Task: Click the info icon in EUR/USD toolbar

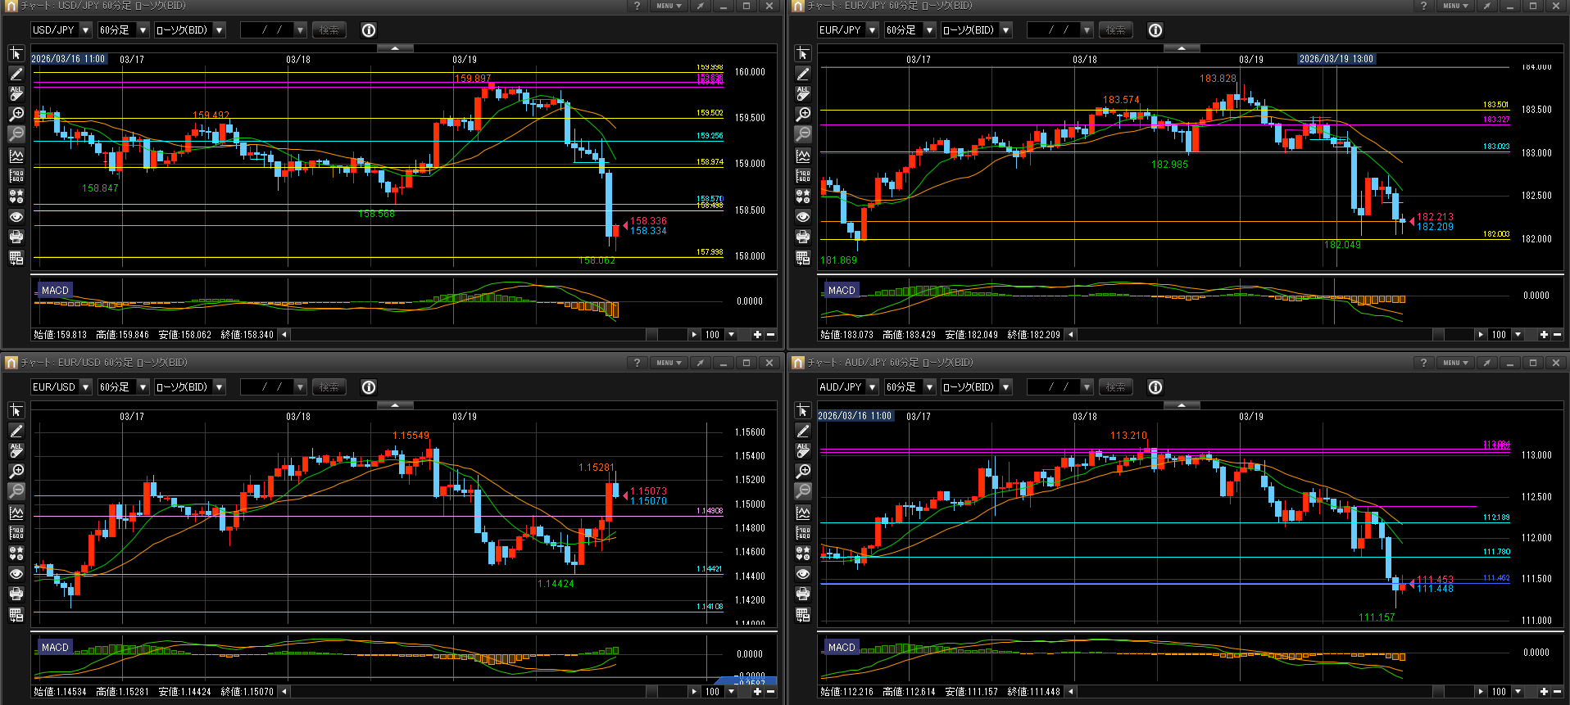Action: click(x=369, y=387)
